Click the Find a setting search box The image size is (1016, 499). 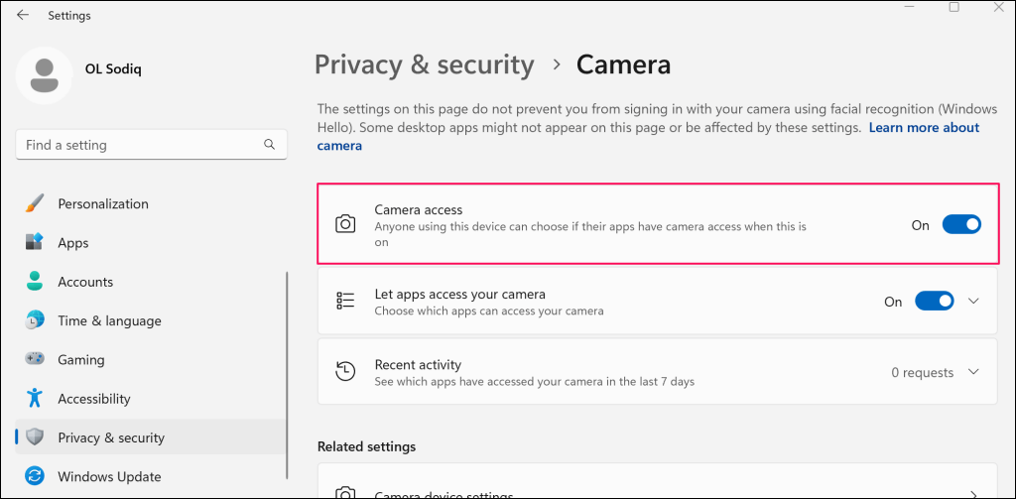coord(139,145)
